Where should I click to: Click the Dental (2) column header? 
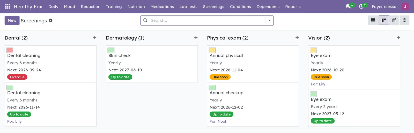16,38
